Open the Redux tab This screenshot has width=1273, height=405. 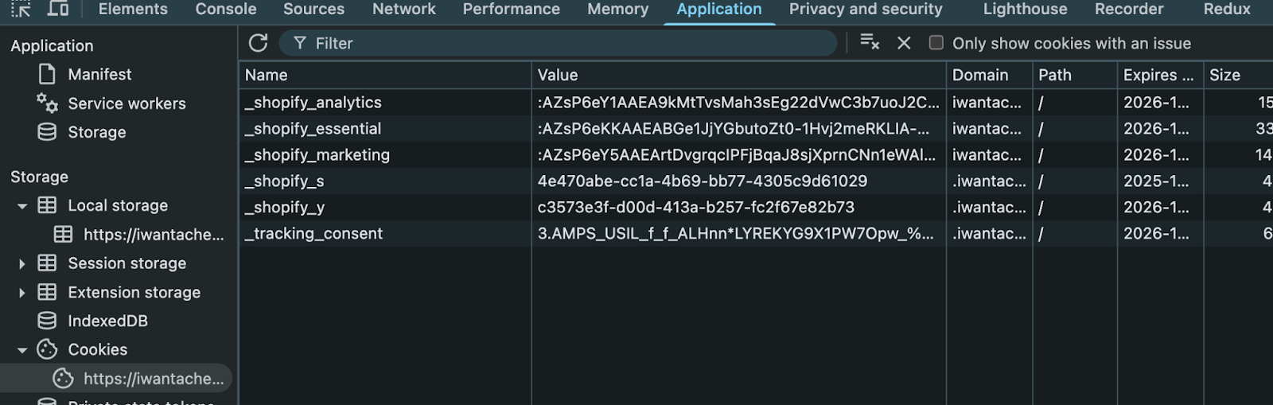(1227, 10)
